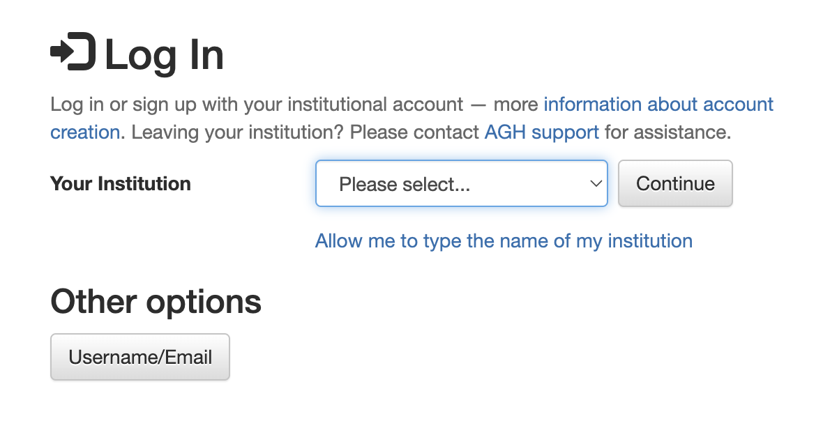Screen dimensions: 830x421
Task: Click 'Allow me to type the name of my institution'
Action: (504, 241)
